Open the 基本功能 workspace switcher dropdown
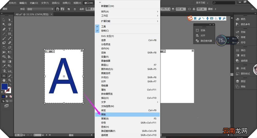The width and height of the screenshot is (257, 138). click(202, 3)
